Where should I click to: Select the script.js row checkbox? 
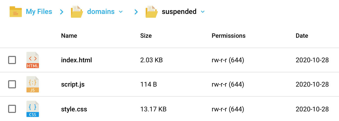click(x=12, y=84)
